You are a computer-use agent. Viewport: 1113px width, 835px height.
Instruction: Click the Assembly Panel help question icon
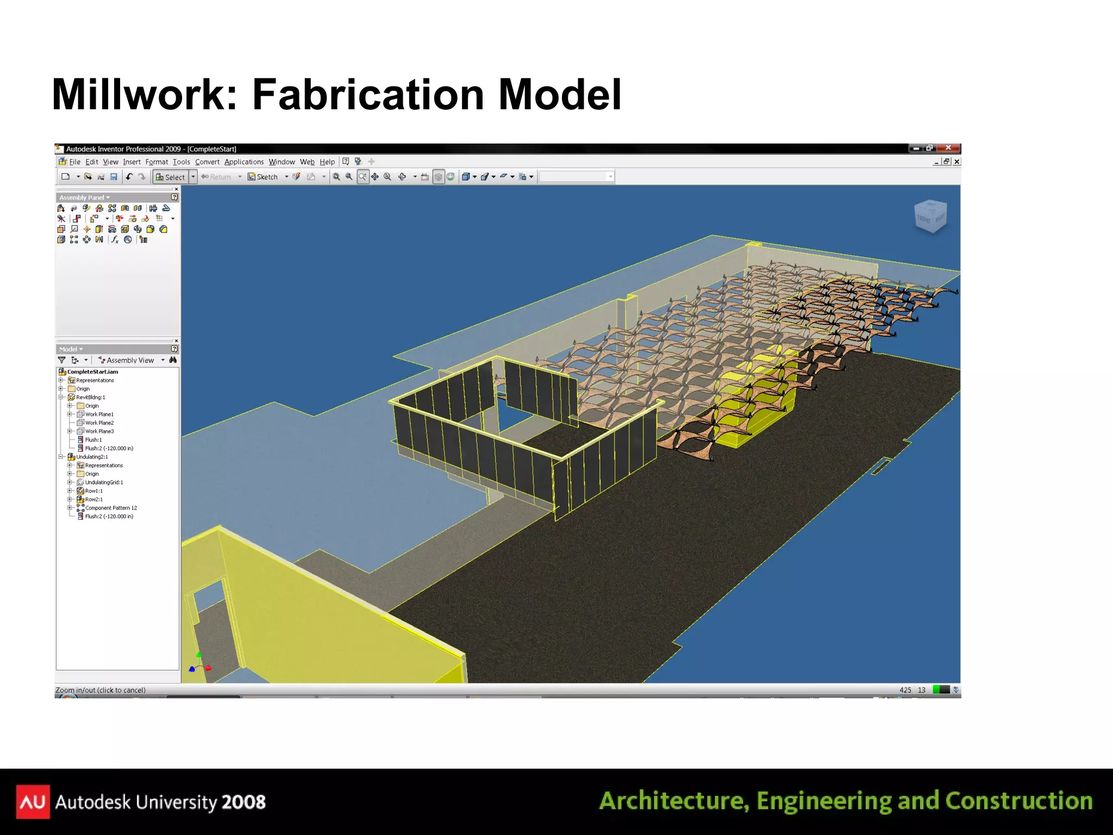pyautogui.click(x=174, y=197)
